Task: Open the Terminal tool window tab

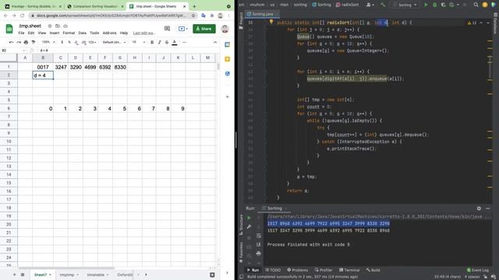Action: click(x=349, y=270)
